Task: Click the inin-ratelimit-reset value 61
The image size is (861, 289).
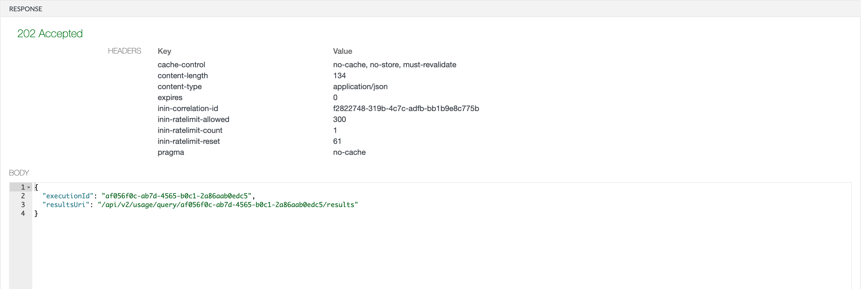Action: tap(337, 141)
